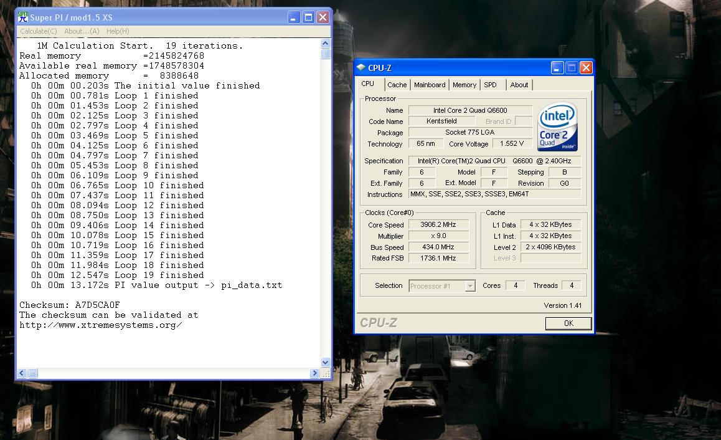Viewport: 721px width, 440px height.
Task: Click the OK button in CPU-Z
Action: click(x=568, y=323)
